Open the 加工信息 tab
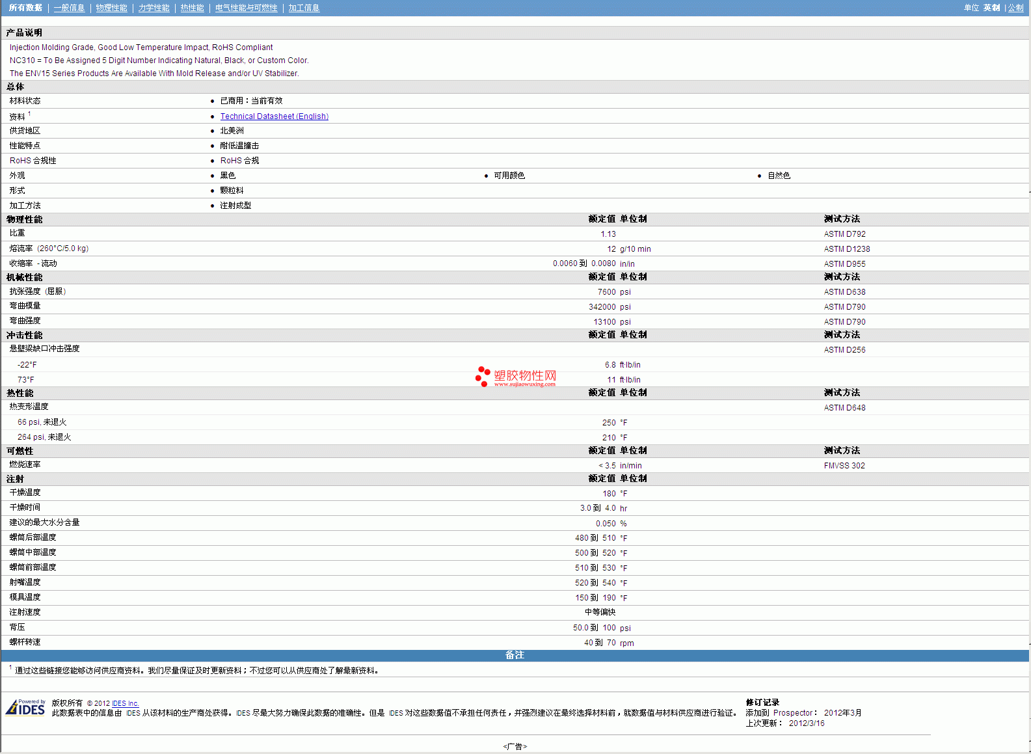Viewport: 1031px width, 754px height. coord(304,8)
